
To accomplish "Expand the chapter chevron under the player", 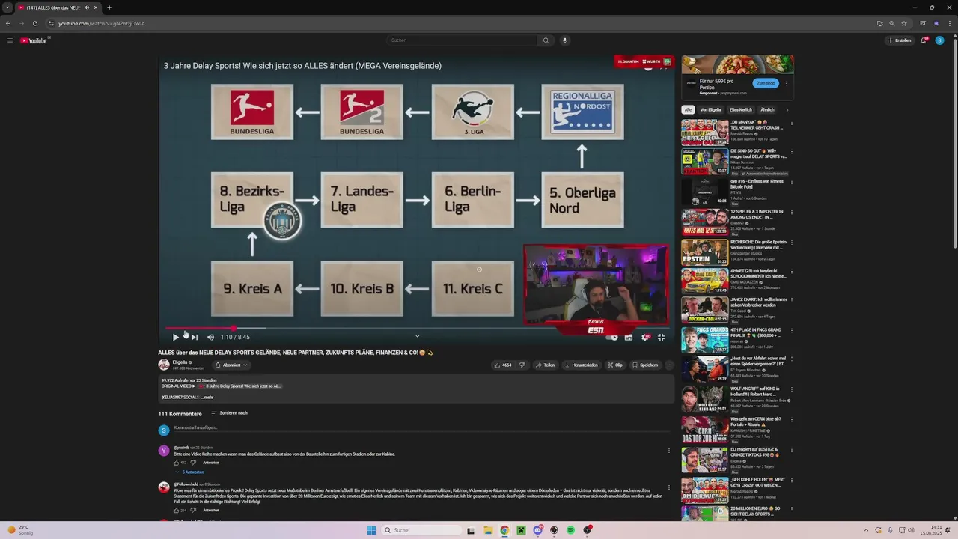I will tap(418, 337).
